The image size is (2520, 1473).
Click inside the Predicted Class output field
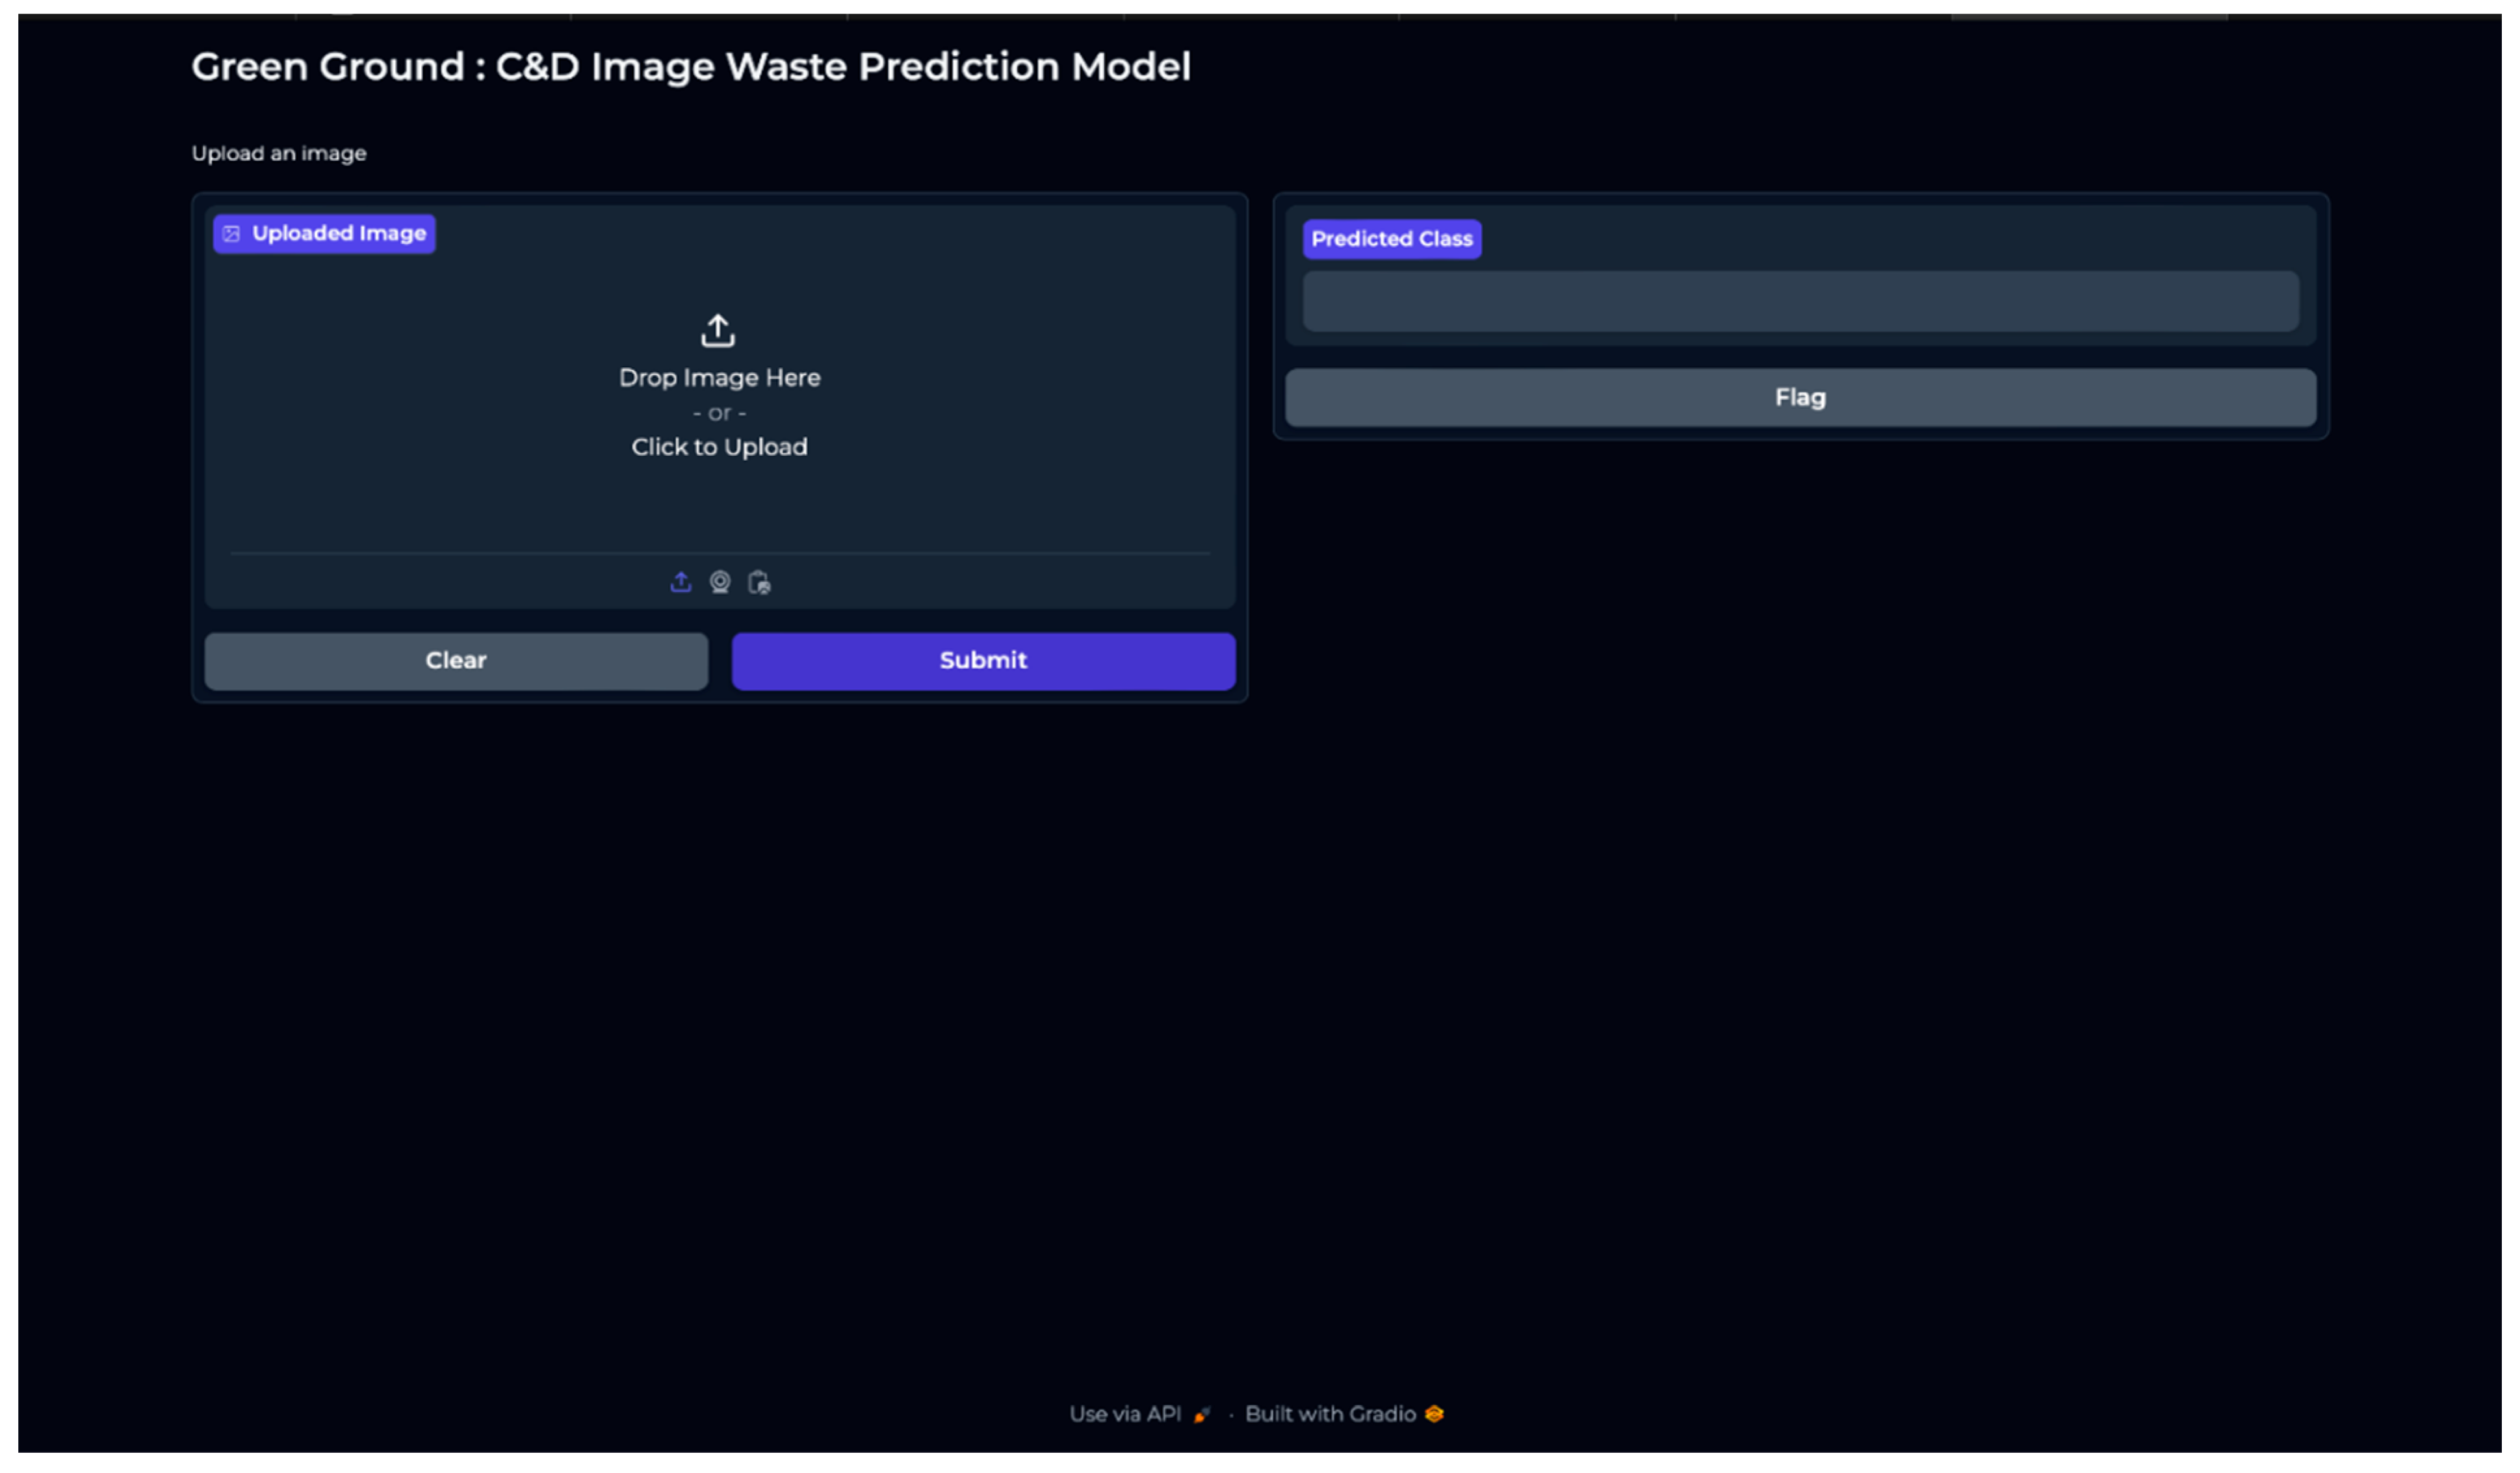pos(1799,302)
